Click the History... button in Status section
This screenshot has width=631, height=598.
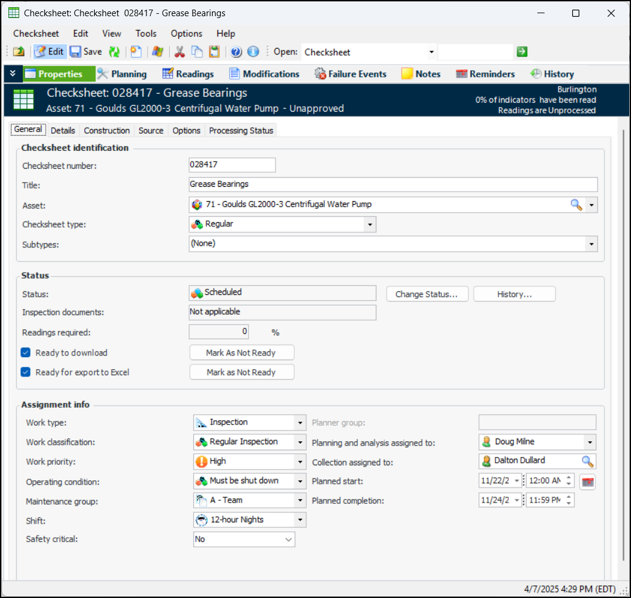click(x=514, y=294)
